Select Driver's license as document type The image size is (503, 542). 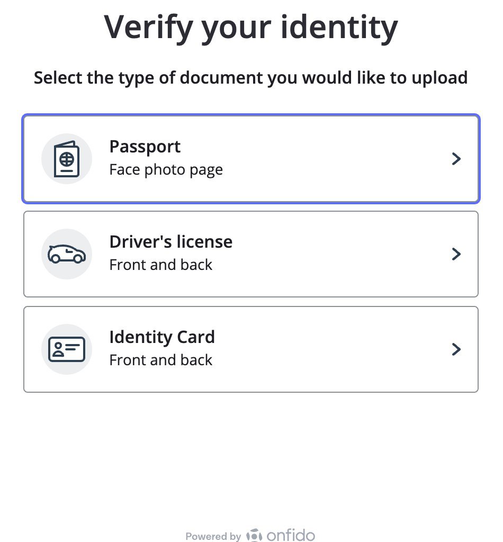[x=251, y=254]
